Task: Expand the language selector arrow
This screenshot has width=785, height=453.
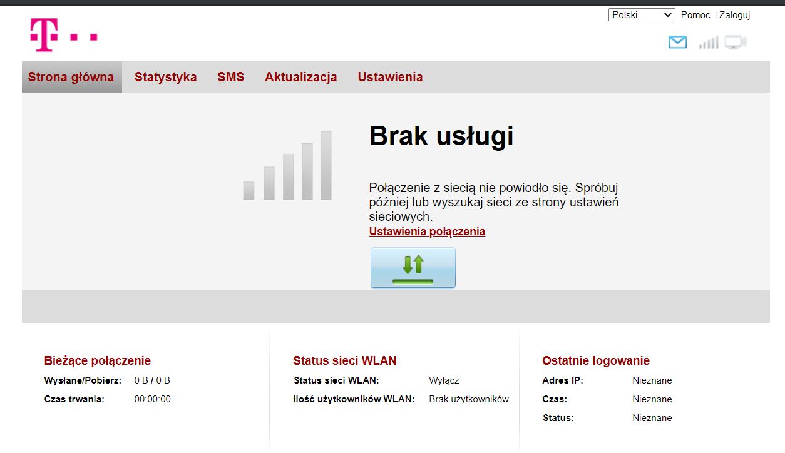Action: tap(668, 14)
